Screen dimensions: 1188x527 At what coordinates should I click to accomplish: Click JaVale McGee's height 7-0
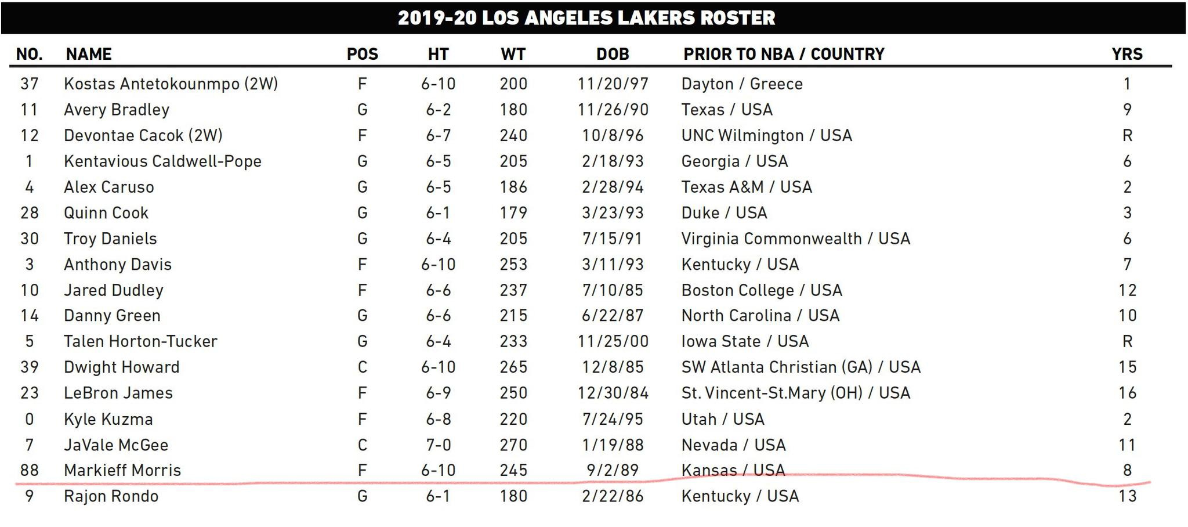coord(438,445)
